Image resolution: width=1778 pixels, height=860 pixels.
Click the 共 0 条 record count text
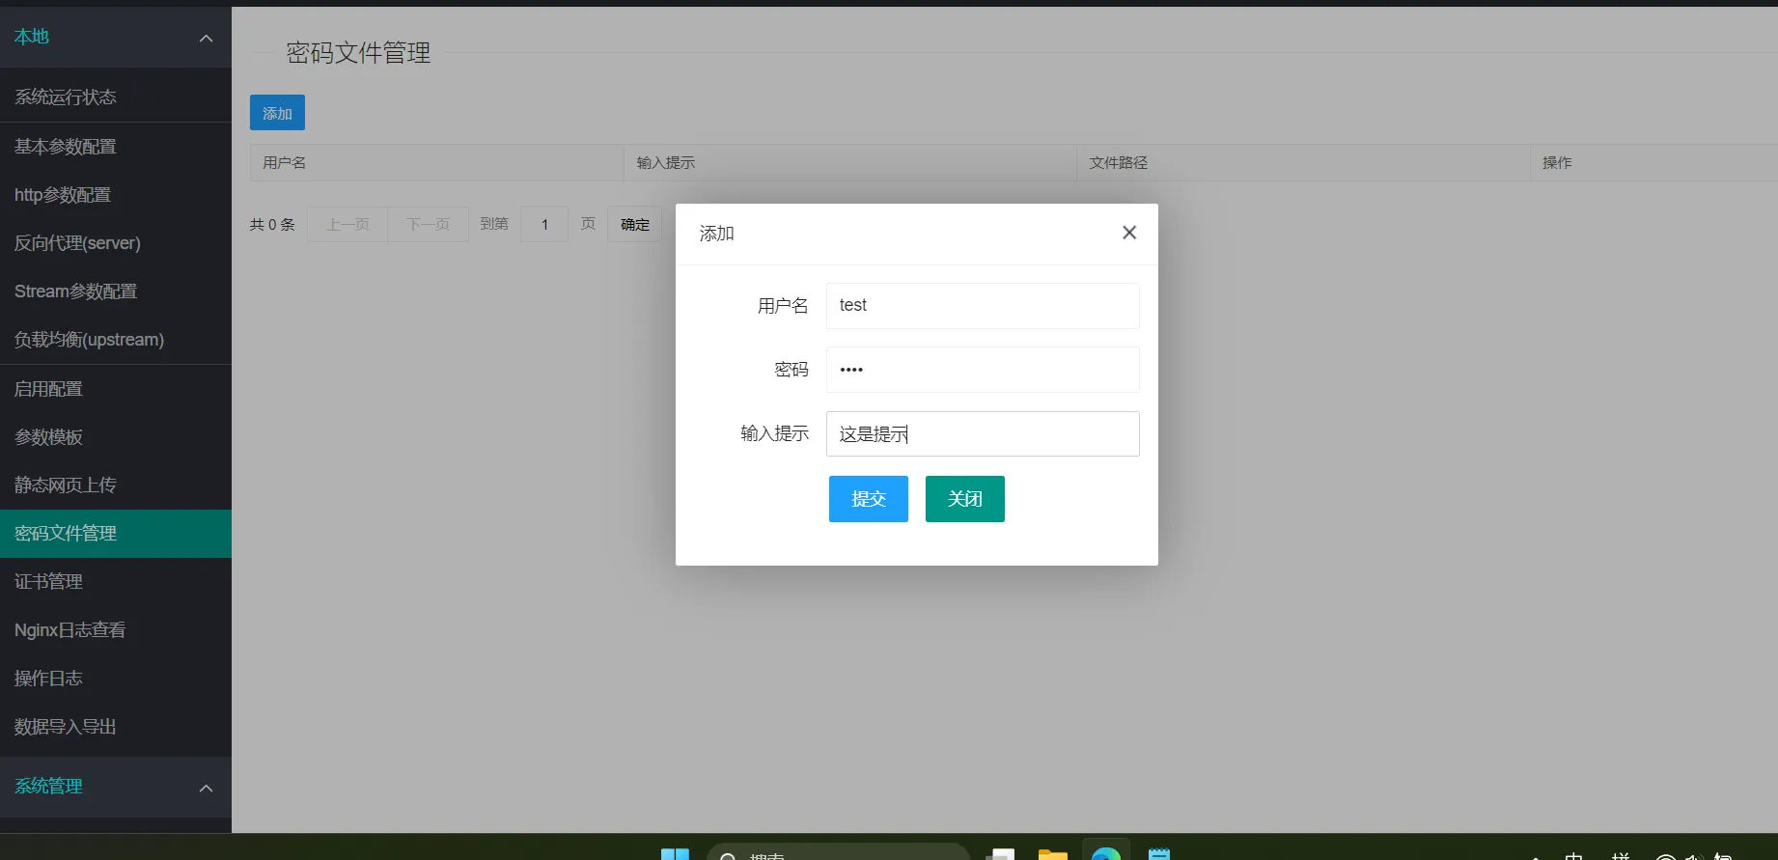click(x=272, y=224)
